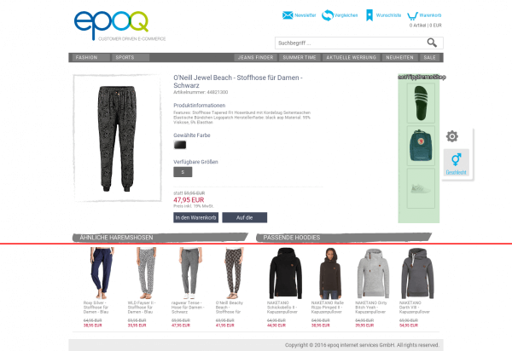Choose the black color swatch
The image size is (512, 351).
tap(180, 145)
